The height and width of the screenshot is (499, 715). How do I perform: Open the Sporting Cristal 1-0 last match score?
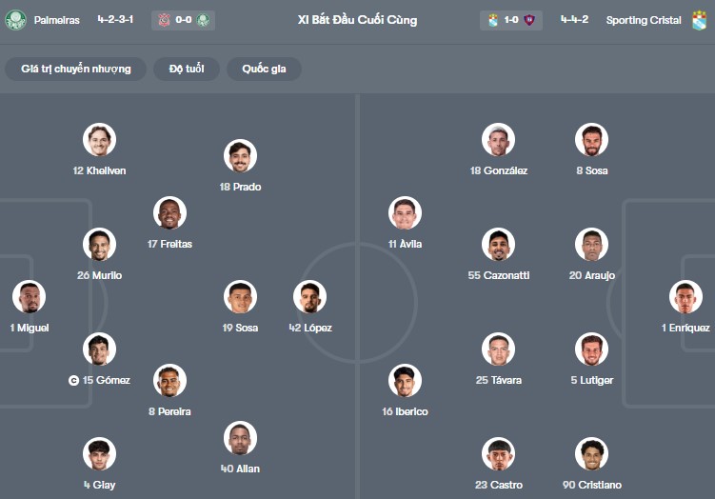pos(511,20)
